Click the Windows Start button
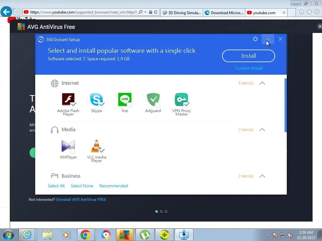 tap(8, 235)
